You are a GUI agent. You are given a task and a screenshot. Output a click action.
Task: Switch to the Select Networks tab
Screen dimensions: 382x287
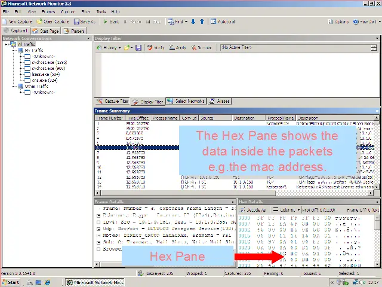[x=186, y=101]
